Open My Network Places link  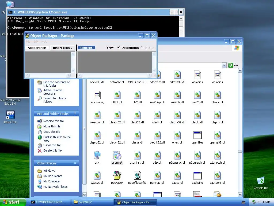click(x=55, y=187)
